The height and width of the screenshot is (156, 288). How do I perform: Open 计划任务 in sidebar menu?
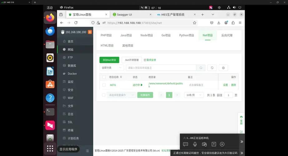[x=75, y=138]
